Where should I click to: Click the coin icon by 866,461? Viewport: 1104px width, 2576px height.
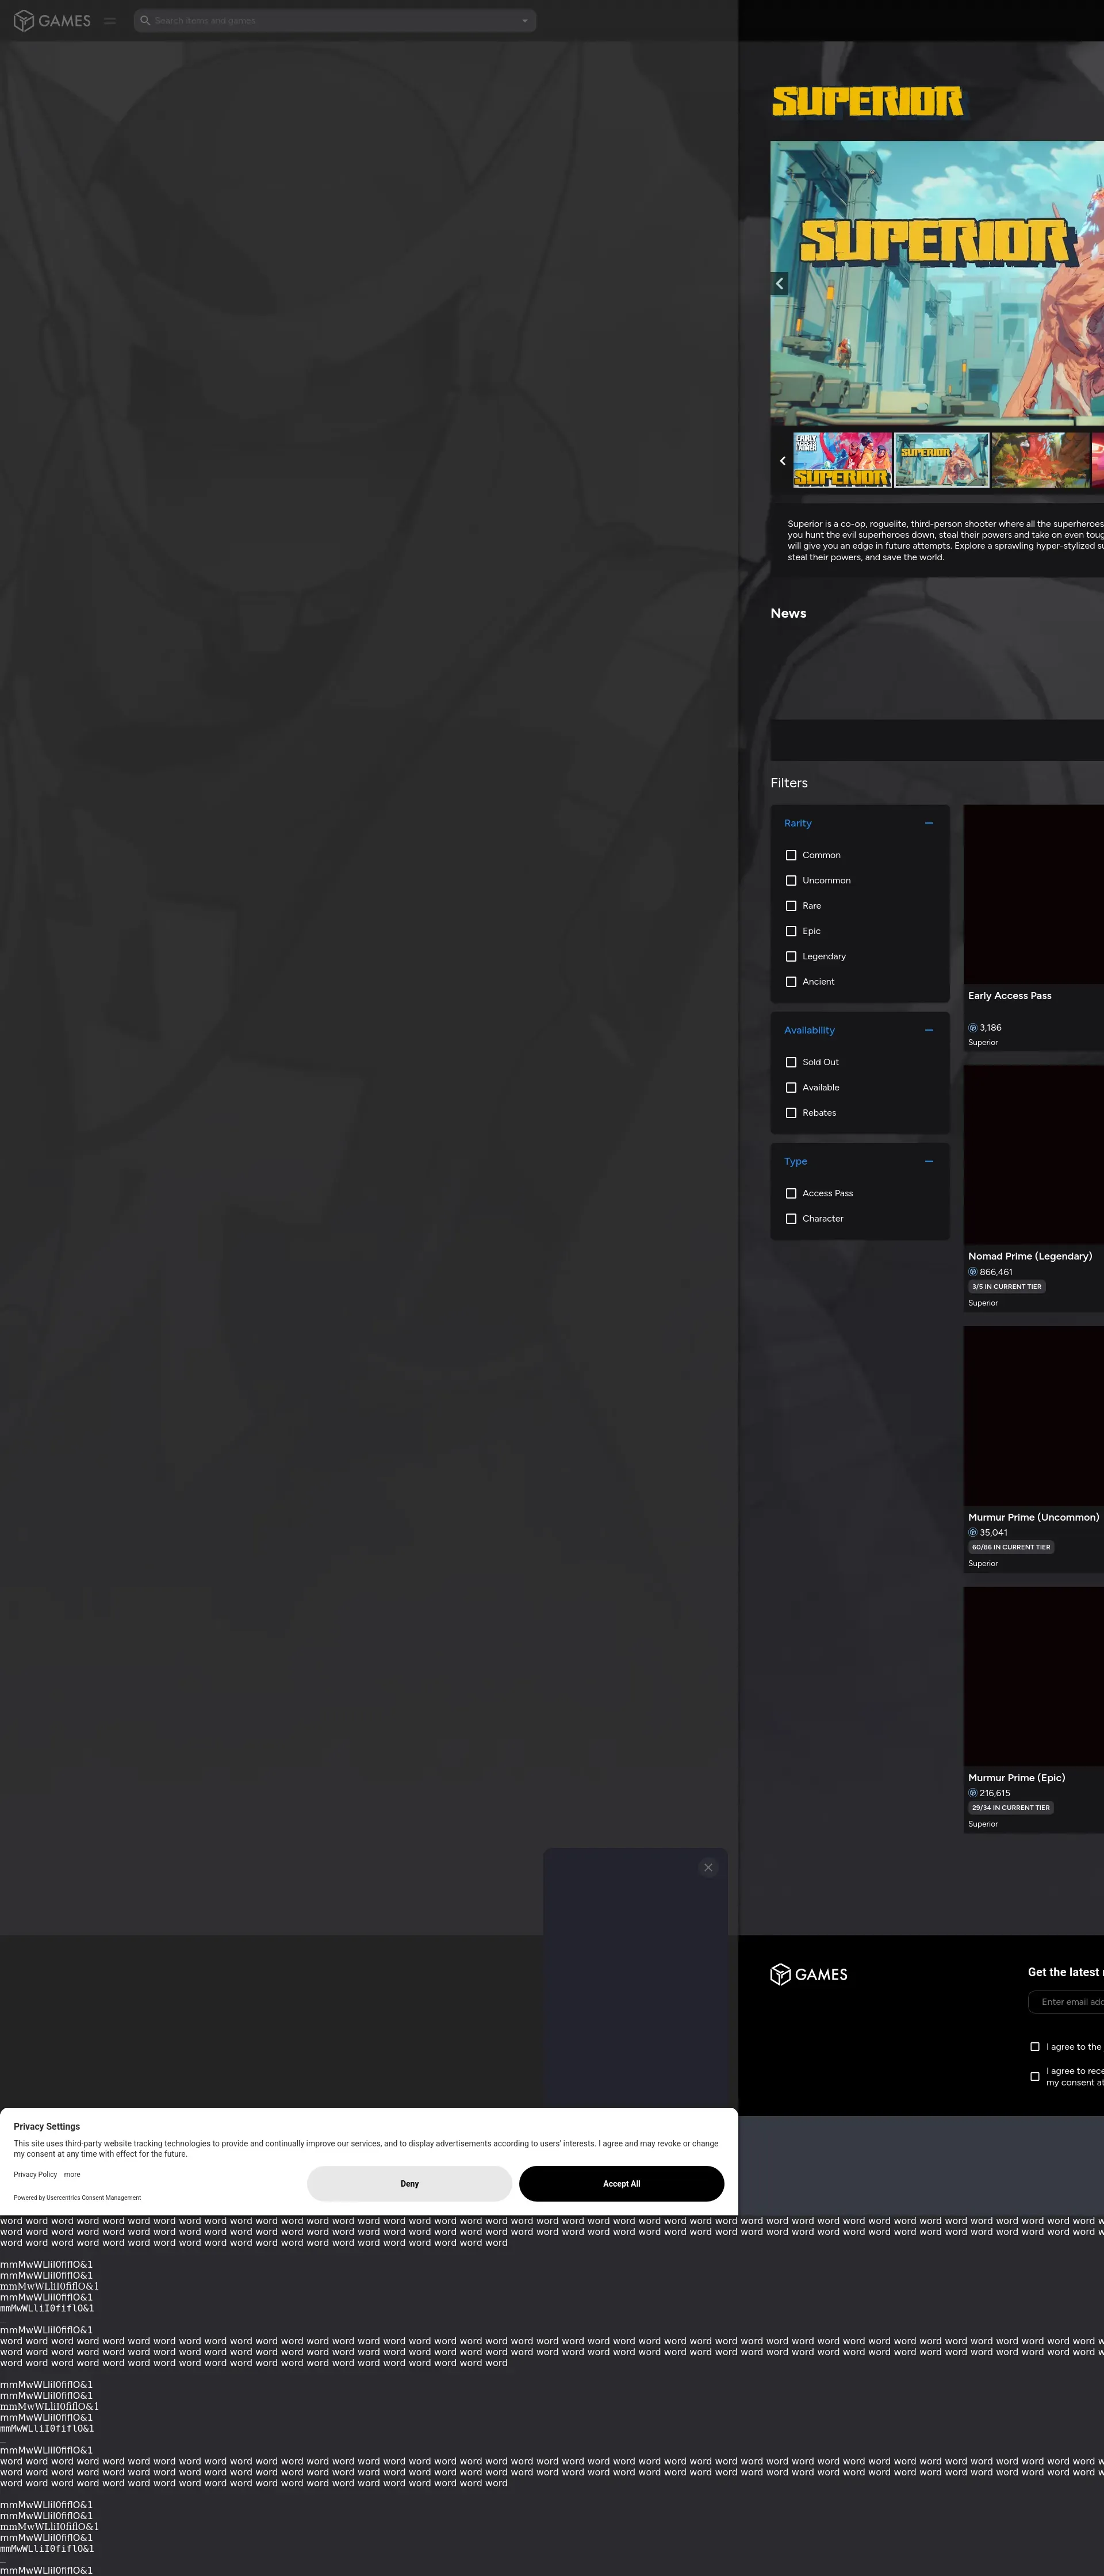pyautogui.click(x=973, y=1272)
